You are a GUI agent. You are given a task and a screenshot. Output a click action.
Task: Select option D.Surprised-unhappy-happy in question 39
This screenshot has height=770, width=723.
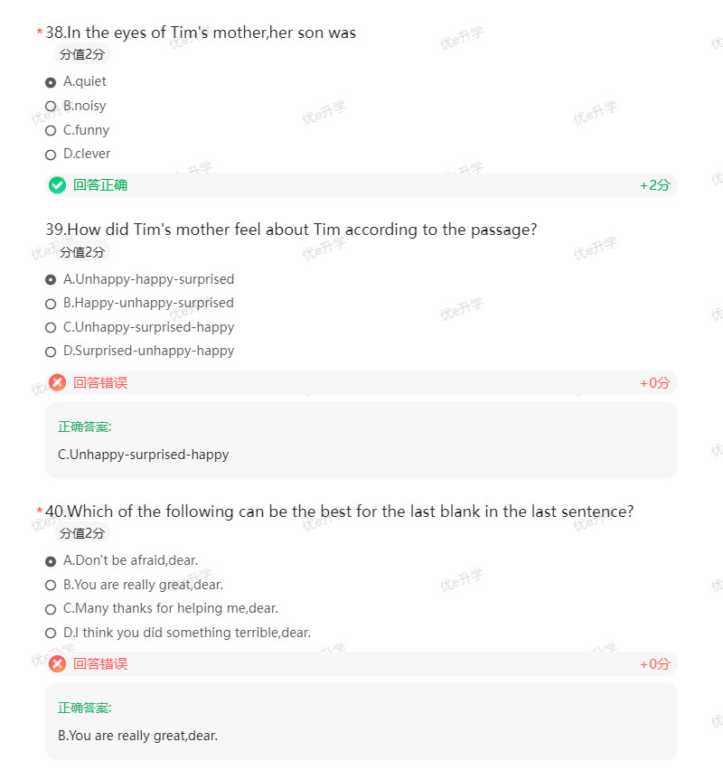(51, 351)
